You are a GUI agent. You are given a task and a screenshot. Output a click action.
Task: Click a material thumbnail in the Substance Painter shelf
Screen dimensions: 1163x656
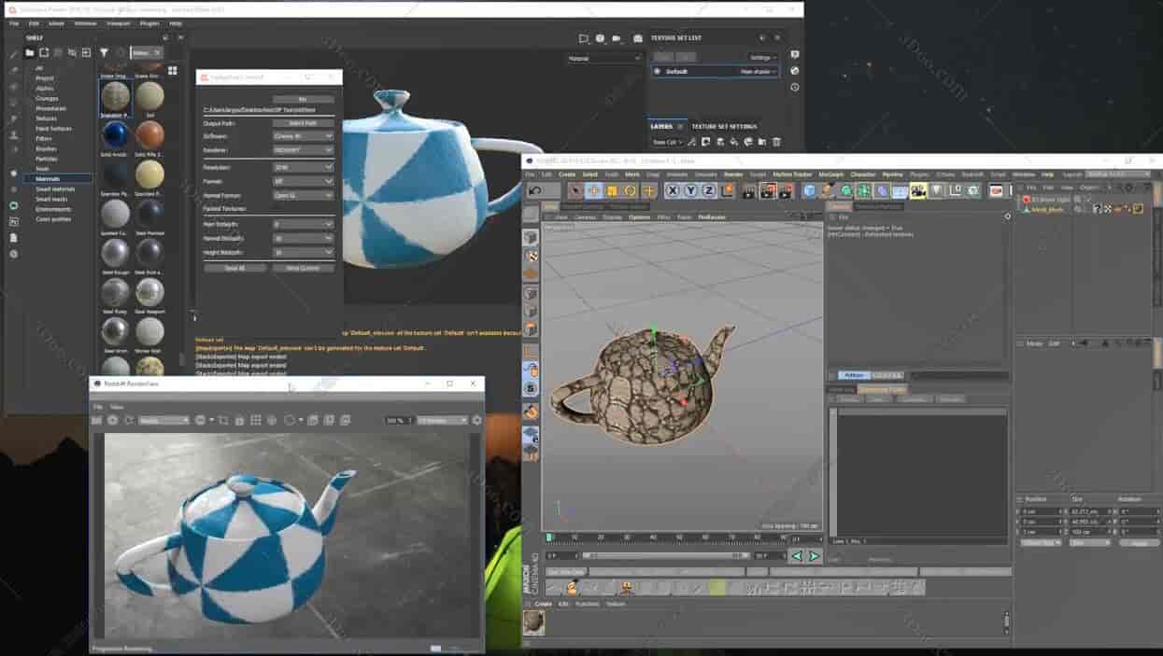[x=115, y=96]
